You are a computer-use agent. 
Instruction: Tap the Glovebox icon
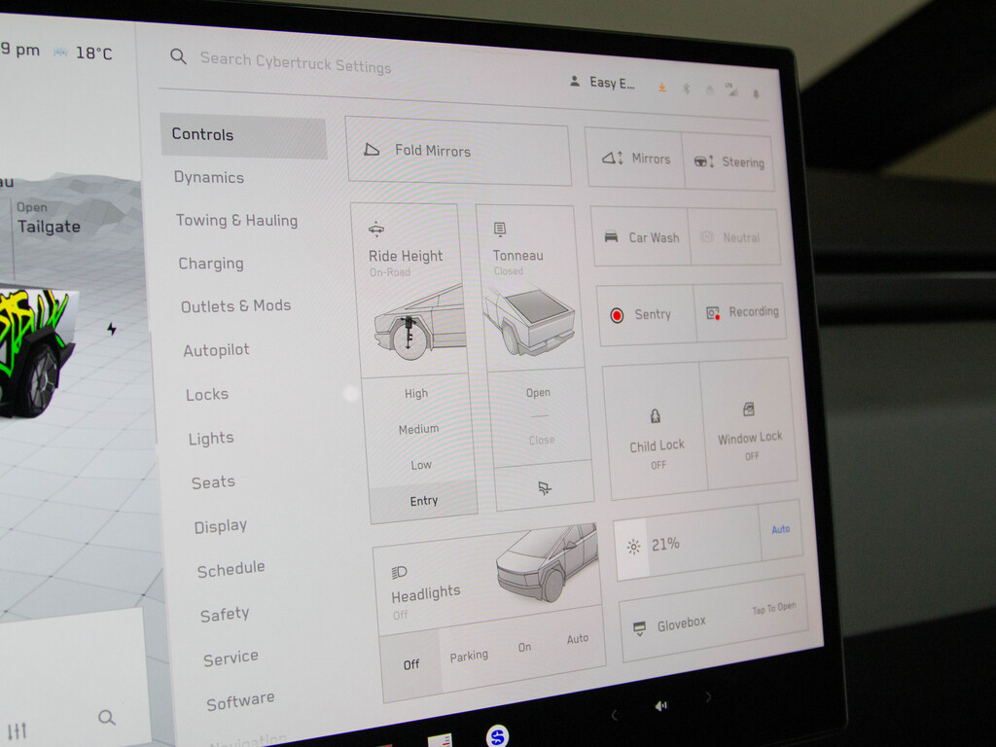[640, 629]
